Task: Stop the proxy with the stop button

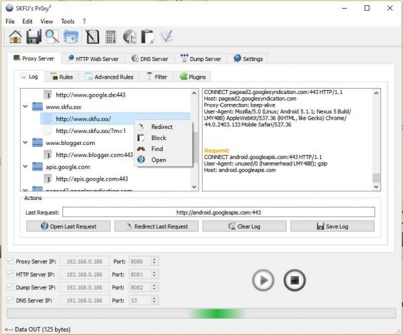Action: (x=294, y=280)
